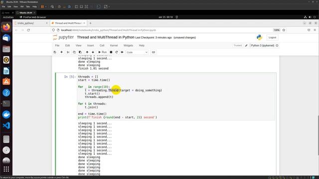Image resolution: width=319 pixels, height=179 pixels.
Task: Open the command palette keyboard icon
Action: point(154,52)
